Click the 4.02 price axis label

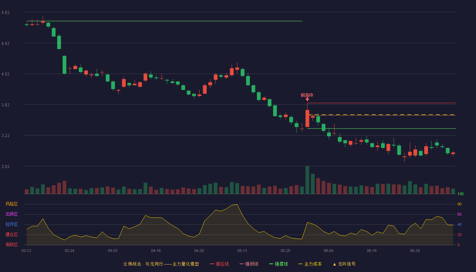pyautogui.click(x=5, y=74)
